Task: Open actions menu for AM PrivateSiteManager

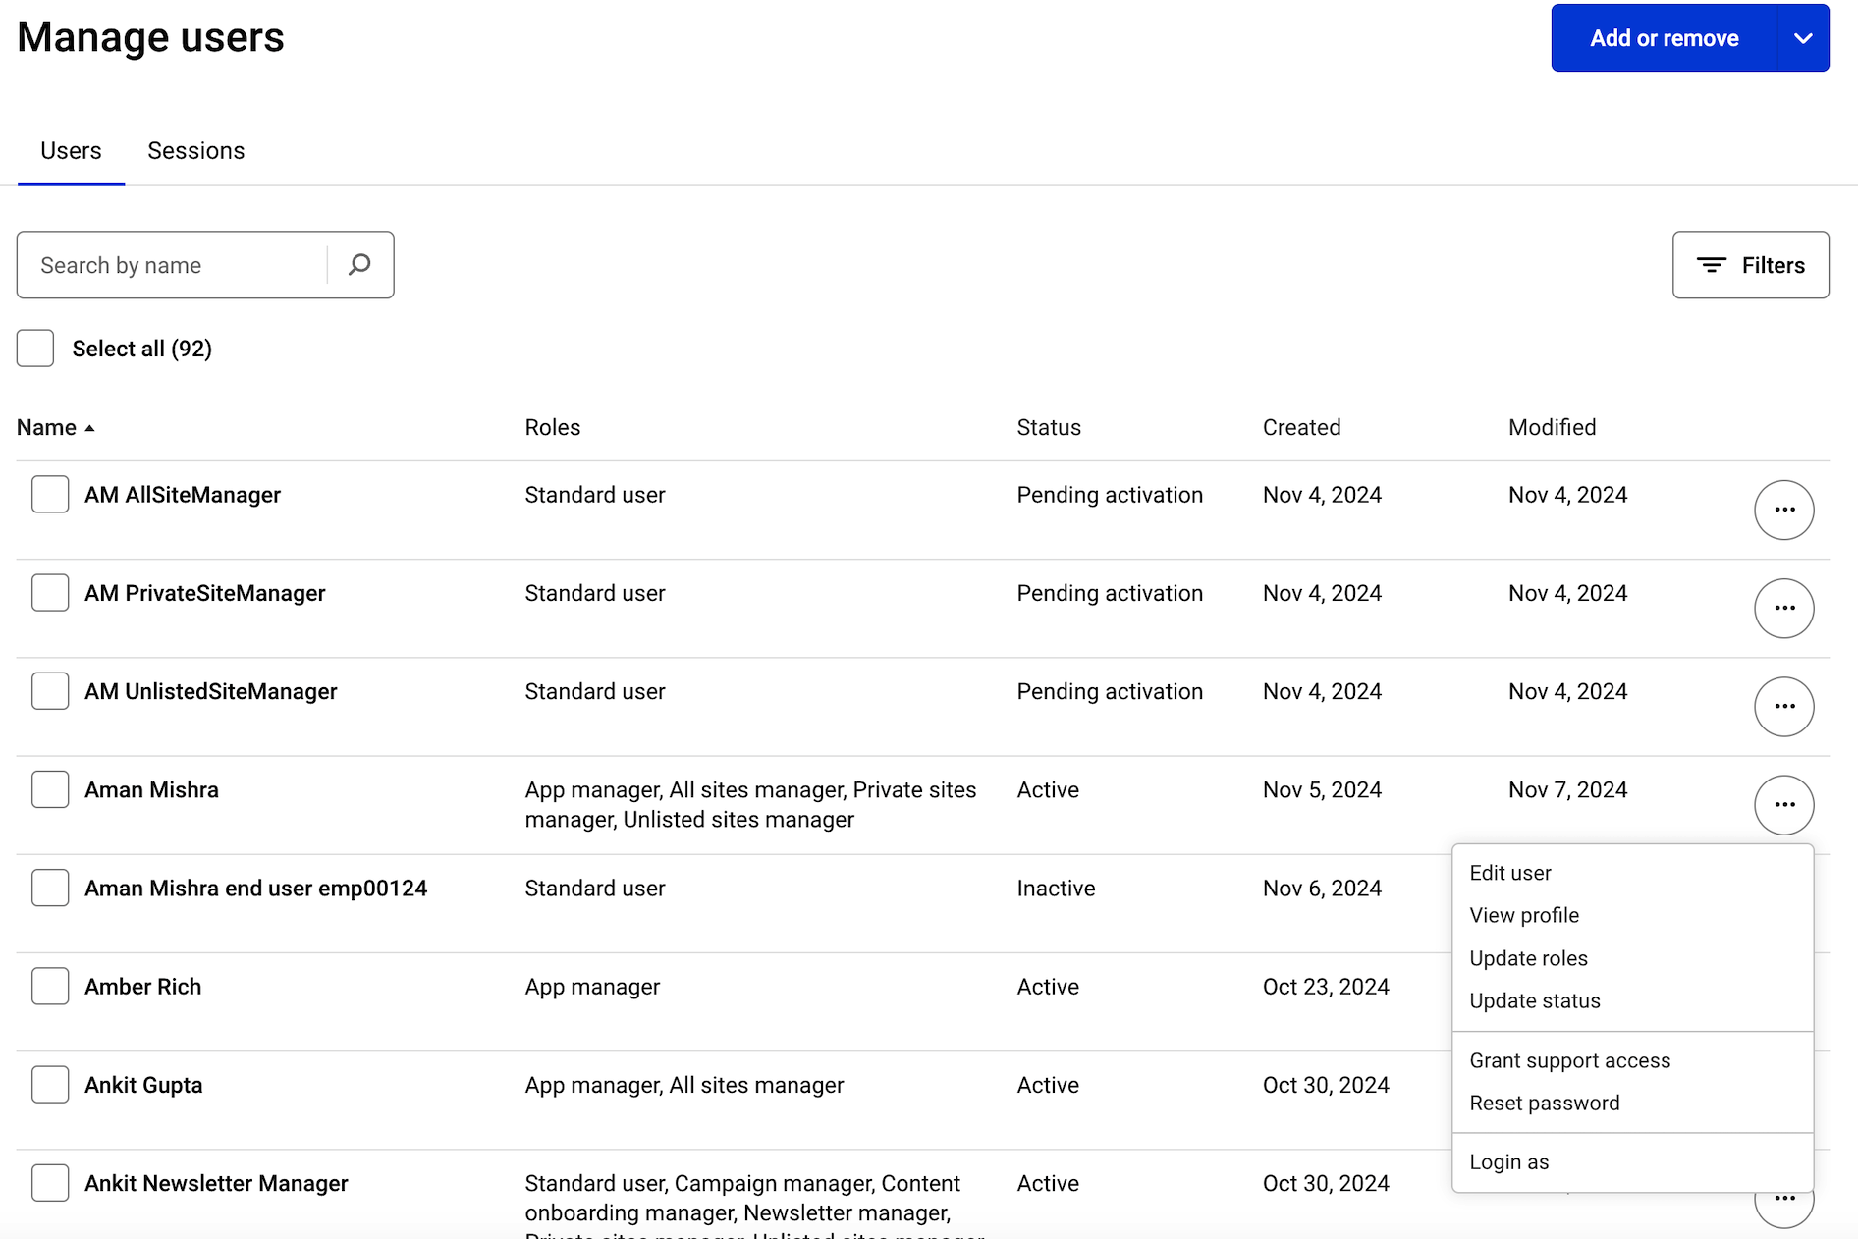Action: coord(1784,608)
